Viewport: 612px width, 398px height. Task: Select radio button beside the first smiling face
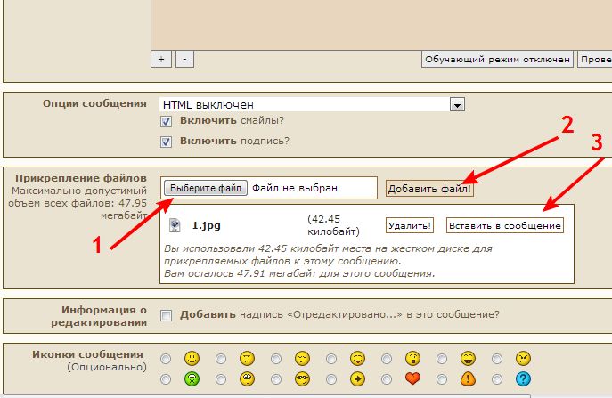coord(166,359)
